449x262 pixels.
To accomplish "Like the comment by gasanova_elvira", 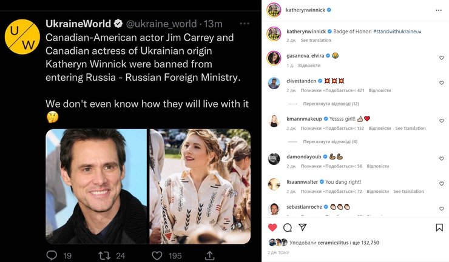I will [441, 58].
